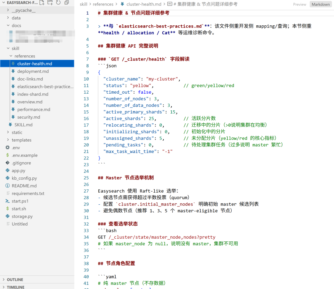Screen dimensions: 334x289
Task: Open elasticsearch-best-practice file
Action: click(x=45, y=87)
